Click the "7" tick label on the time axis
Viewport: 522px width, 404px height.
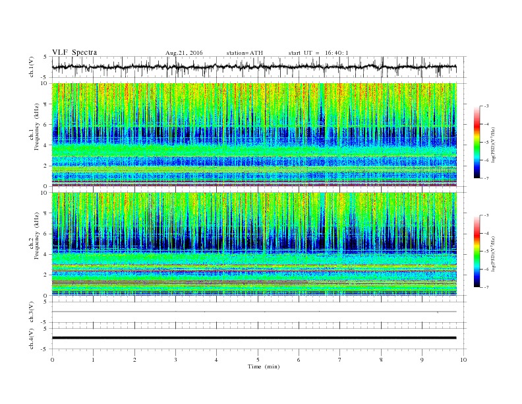click(340, 360)
